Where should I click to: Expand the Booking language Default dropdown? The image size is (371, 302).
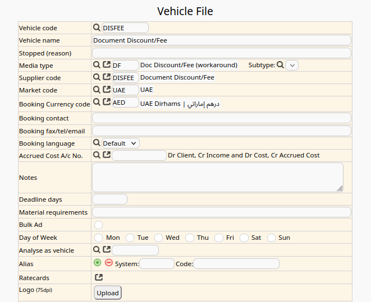121,143
